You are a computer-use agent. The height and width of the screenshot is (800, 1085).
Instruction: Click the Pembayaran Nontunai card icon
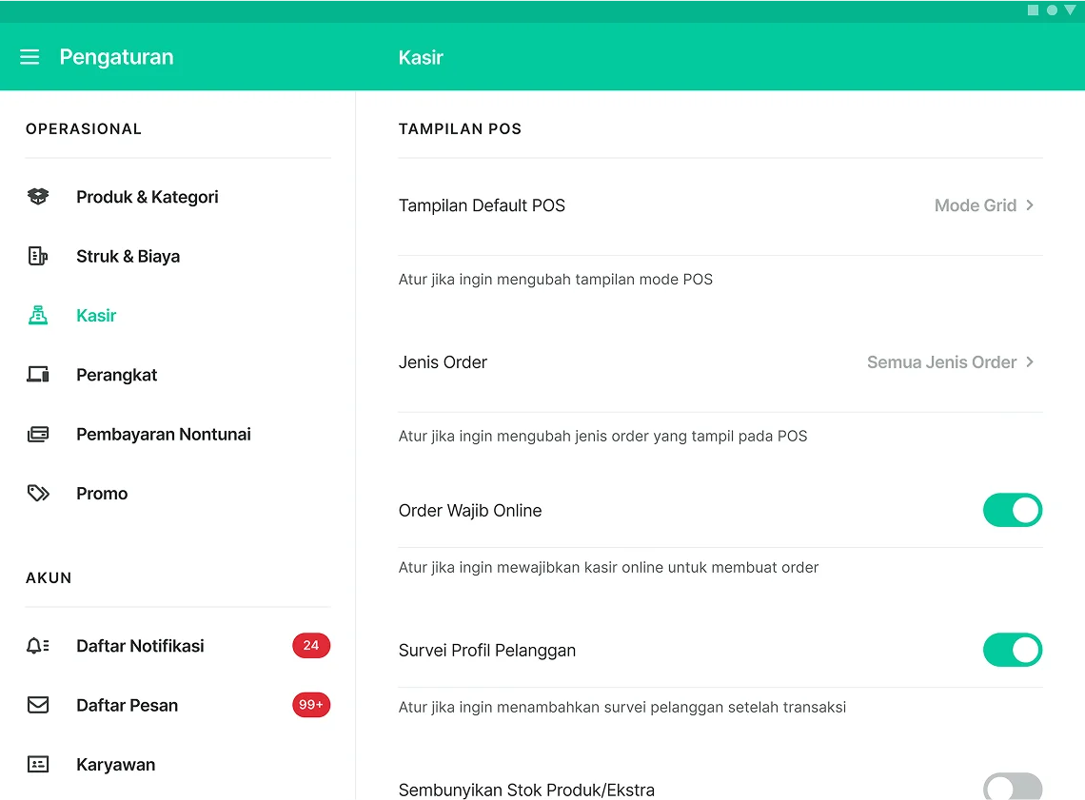coord(38,435)
